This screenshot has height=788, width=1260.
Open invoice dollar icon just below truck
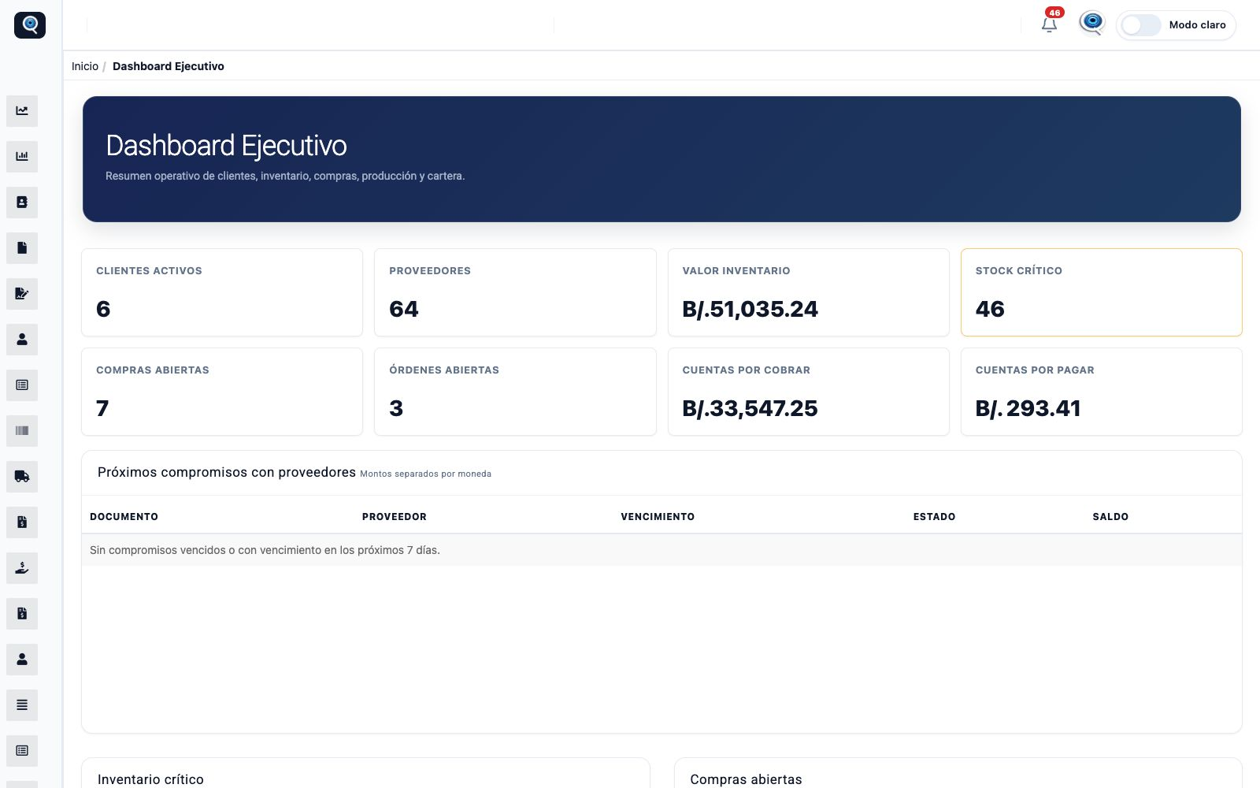(22, 522)
